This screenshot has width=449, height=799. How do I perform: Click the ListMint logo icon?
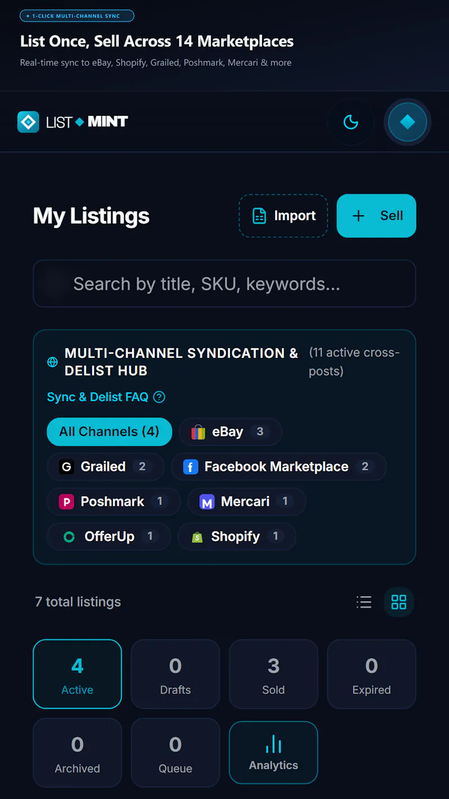click(28, 122)
